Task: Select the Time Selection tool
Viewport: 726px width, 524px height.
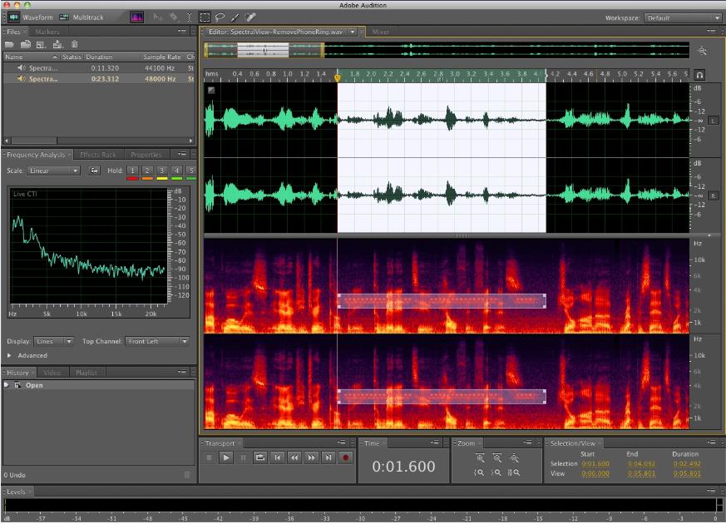Action: [x=190, y=17]
